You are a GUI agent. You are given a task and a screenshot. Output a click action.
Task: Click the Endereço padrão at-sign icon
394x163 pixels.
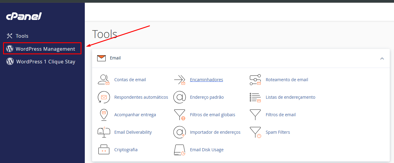coord(179,97)
